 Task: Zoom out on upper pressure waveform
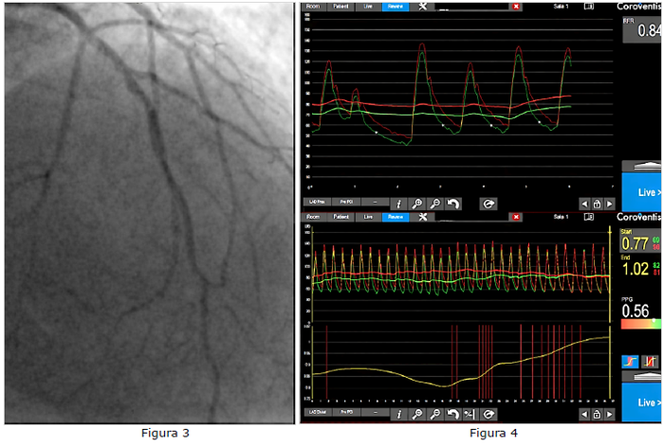pos(435,203)
